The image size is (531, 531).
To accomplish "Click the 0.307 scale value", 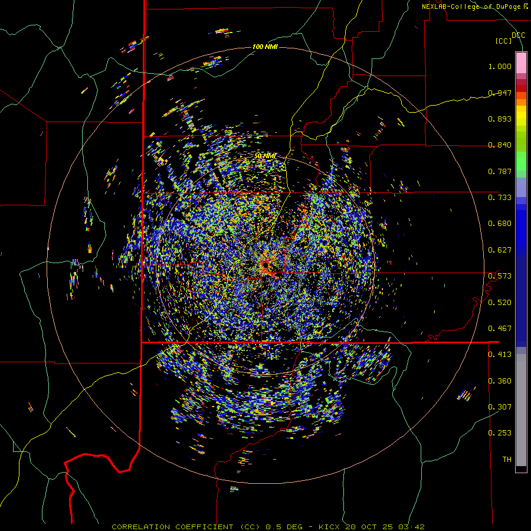I will tap(500, 407).
